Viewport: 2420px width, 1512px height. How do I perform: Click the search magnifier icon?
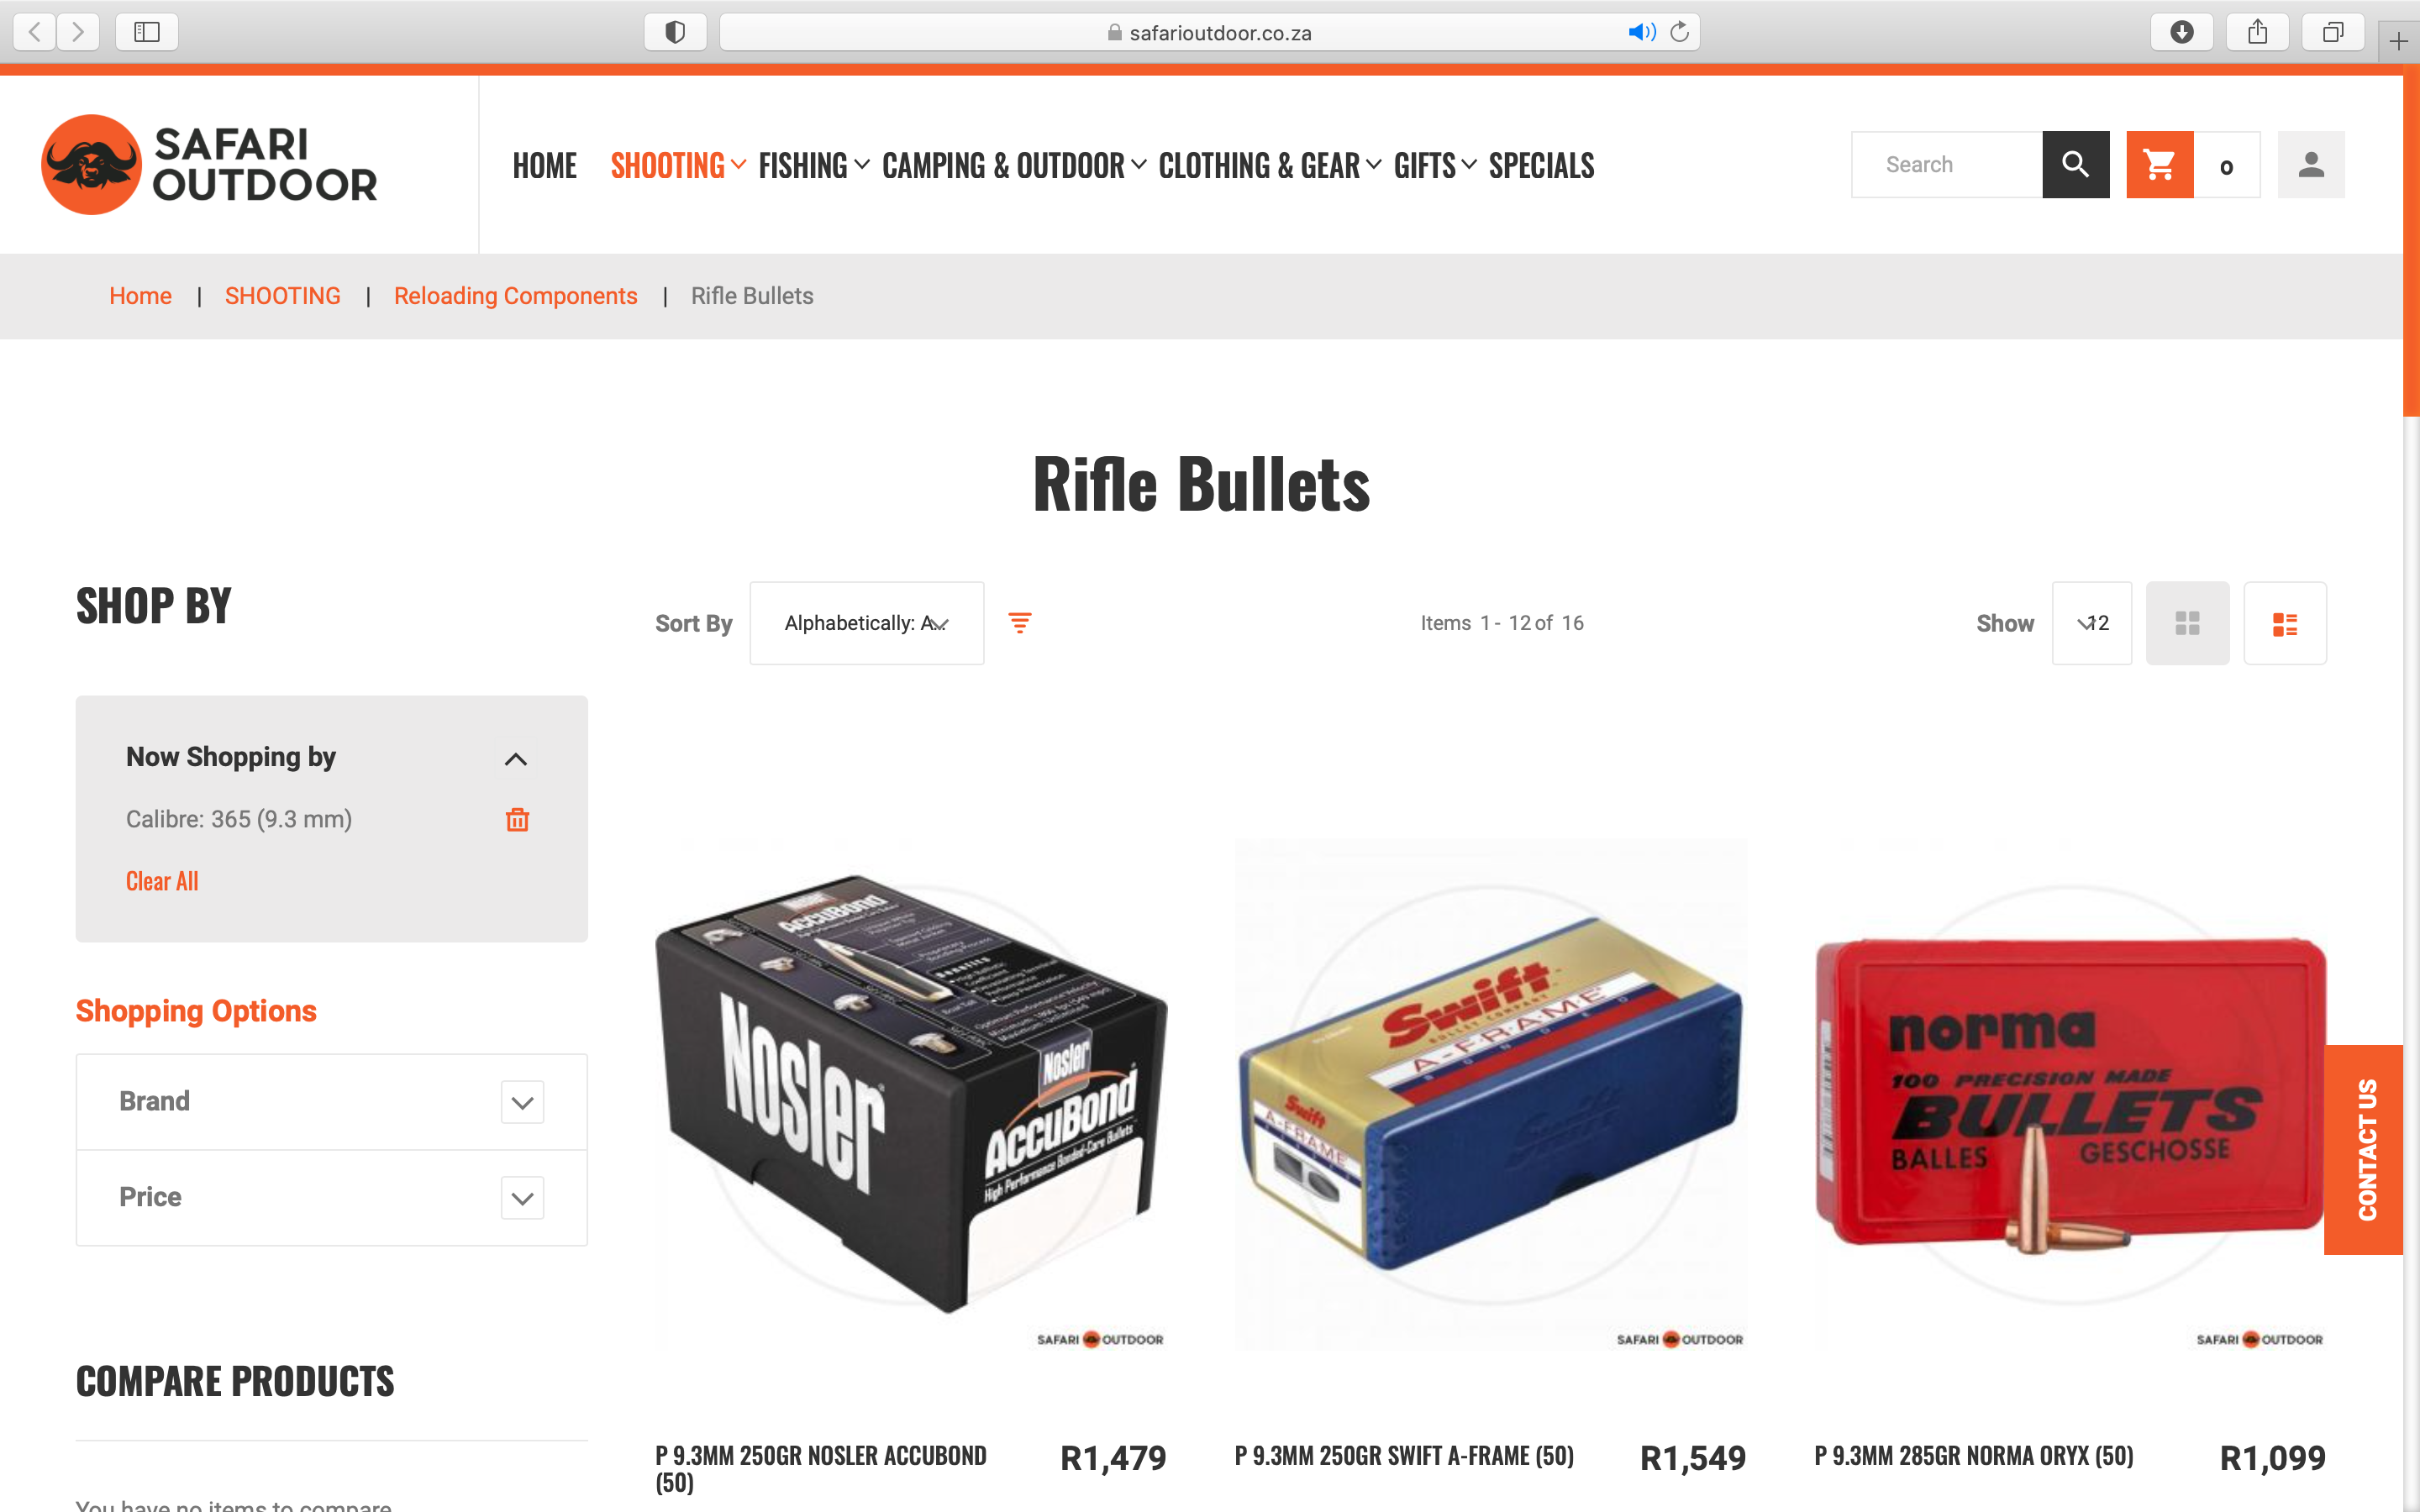[2075, 164]
